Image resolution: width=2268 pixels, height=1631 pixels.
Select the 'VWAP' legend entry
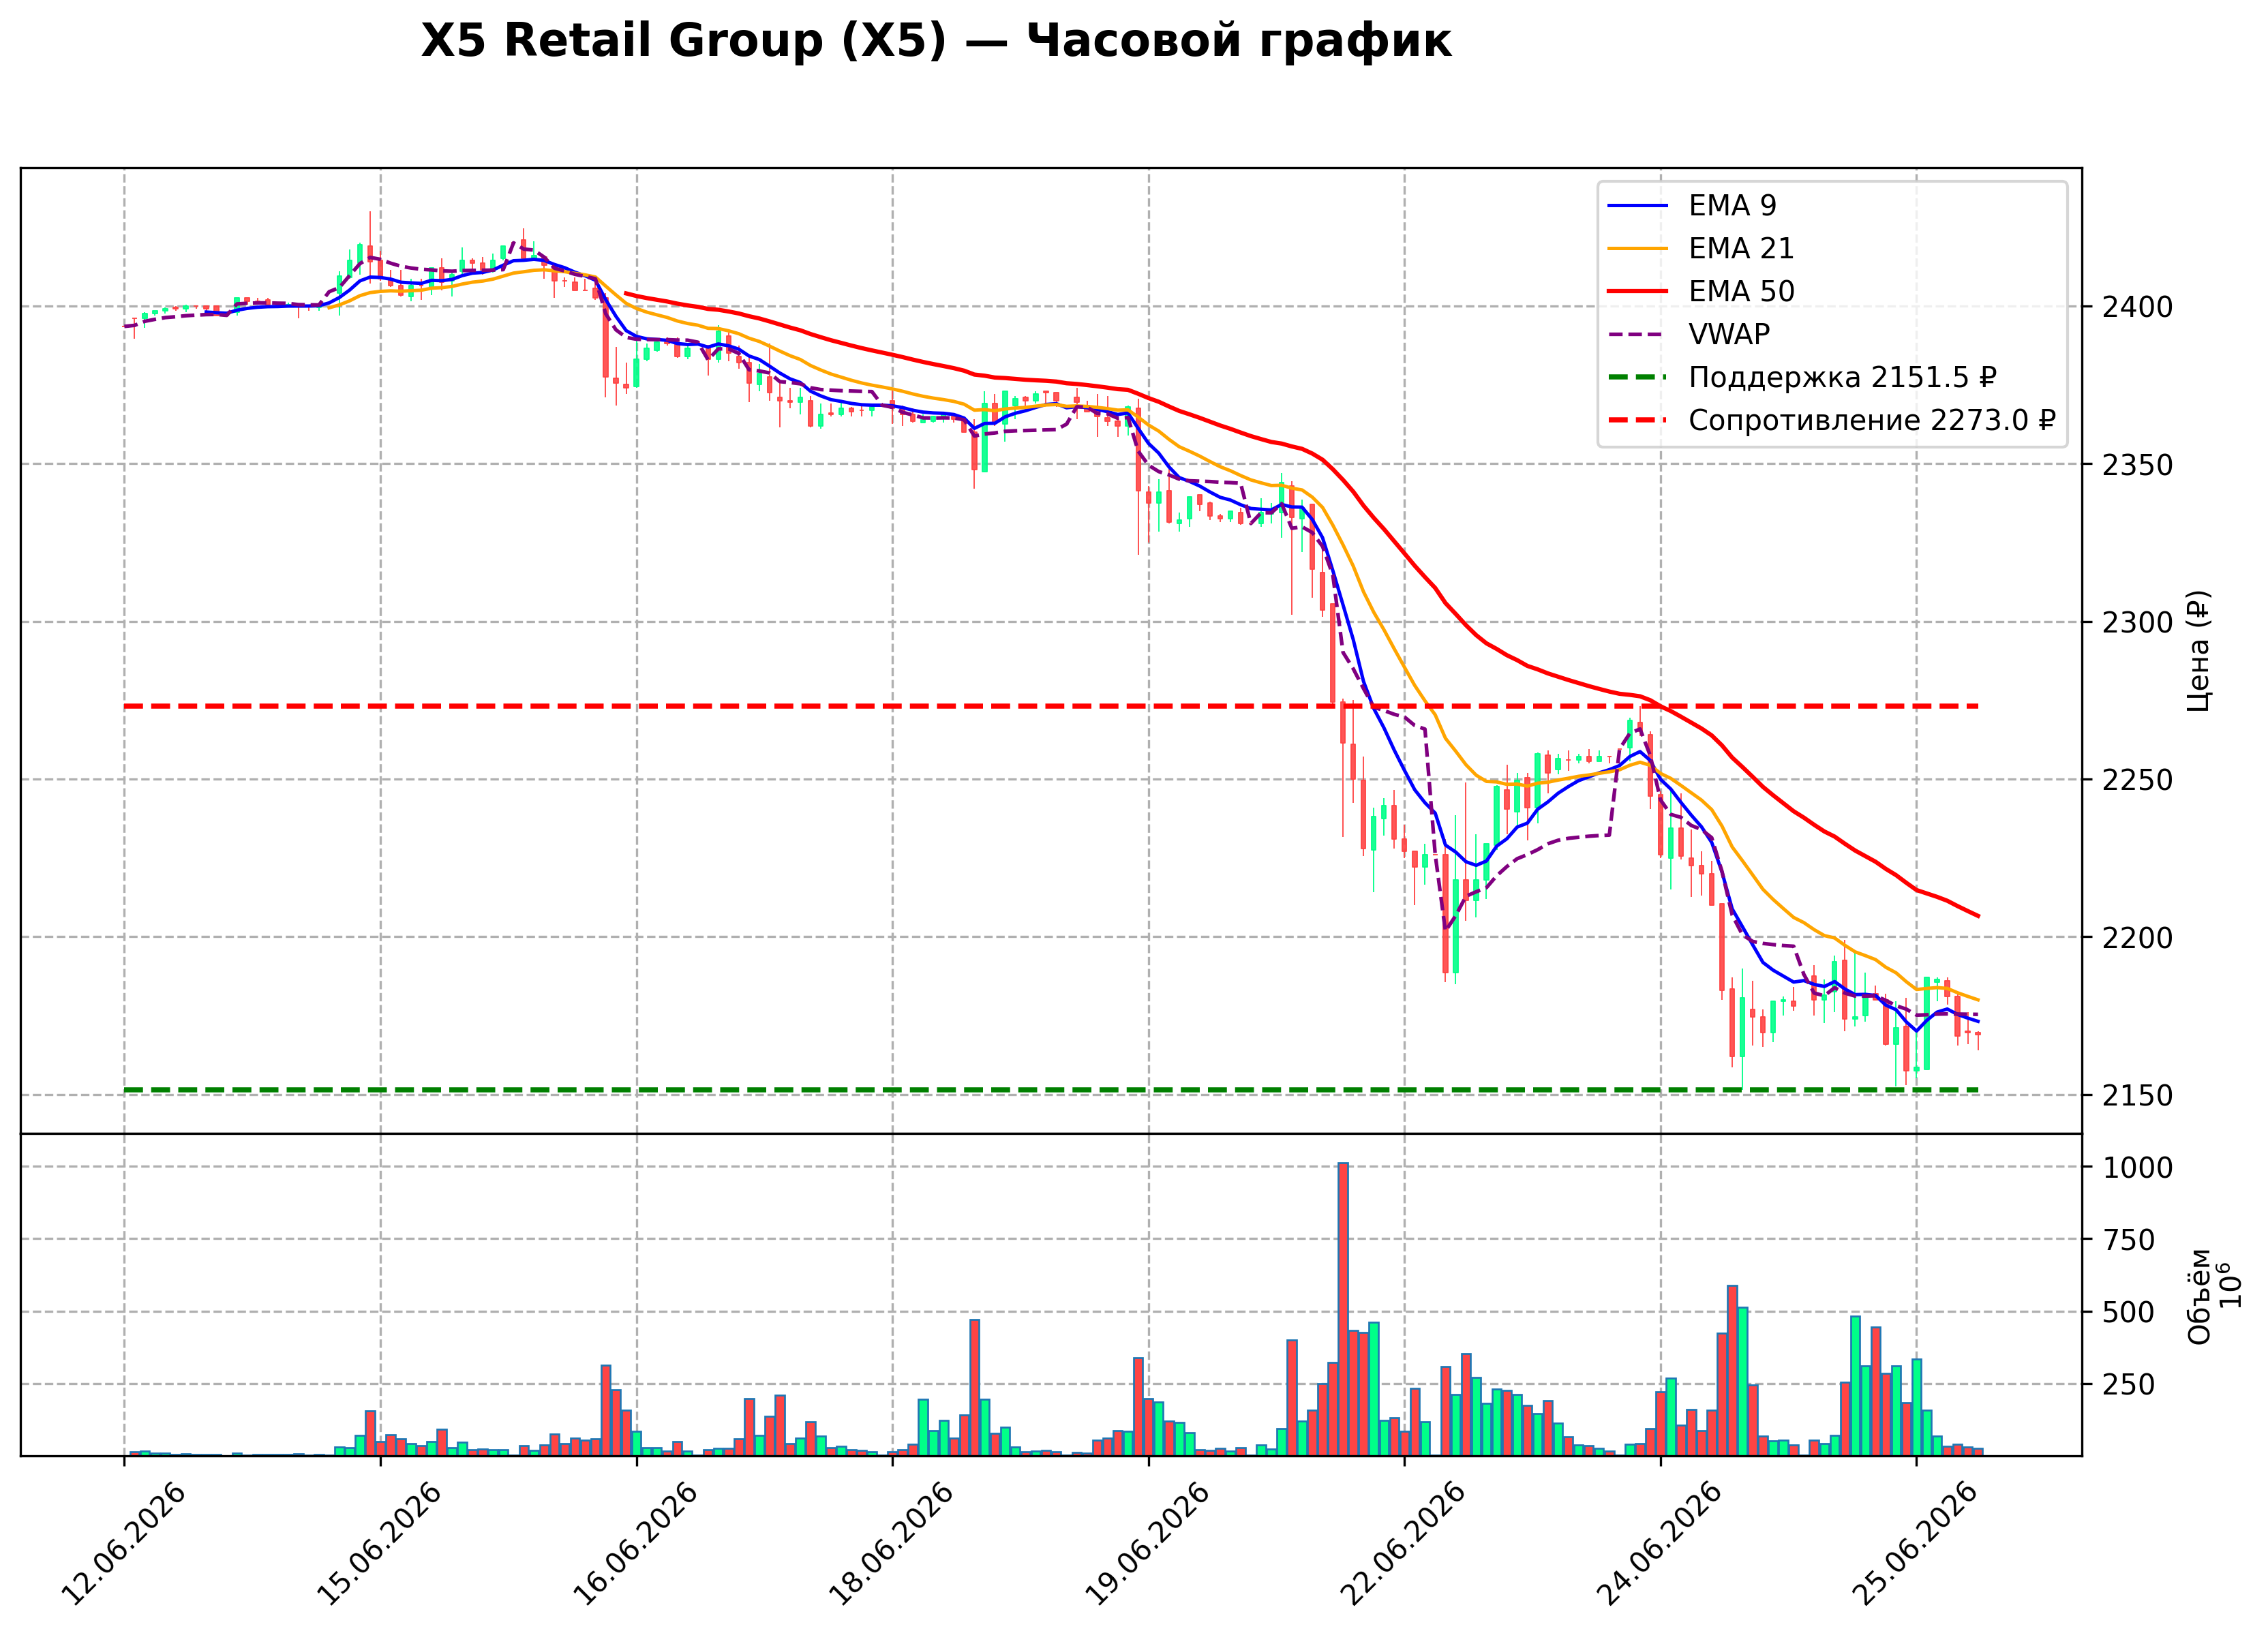pos(1689,334)
